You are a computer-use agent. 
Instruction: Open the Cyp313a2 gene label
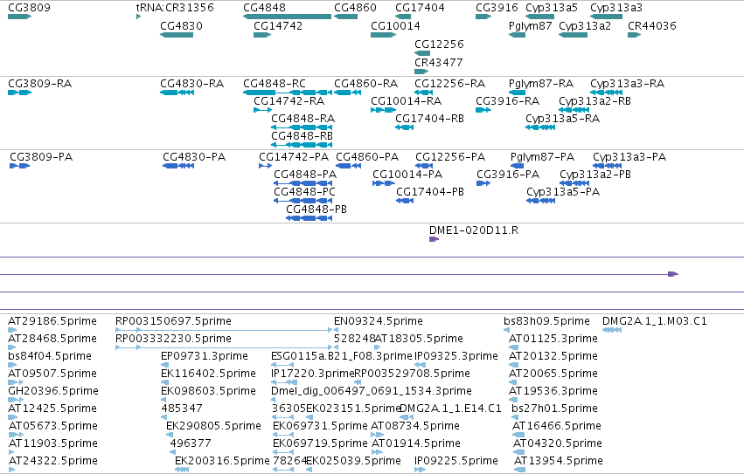click(x=585, y=26)
